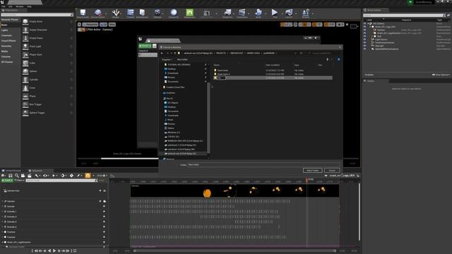Expand the first Extrude track in Sequencer

pos(2,207)
